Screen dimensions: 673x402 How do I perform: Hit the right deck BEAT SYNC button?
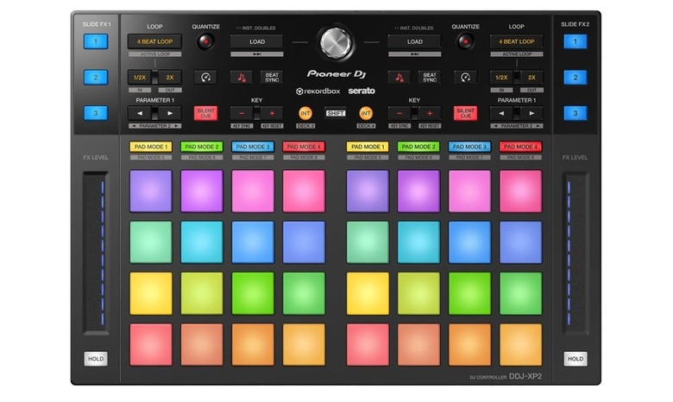pos(430,78)
